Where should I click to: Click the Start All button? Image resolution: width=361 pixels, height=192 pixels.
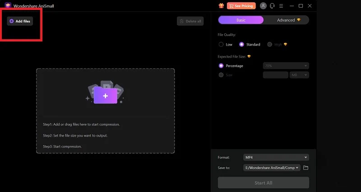pyautogui.click(x=264, y=183)
